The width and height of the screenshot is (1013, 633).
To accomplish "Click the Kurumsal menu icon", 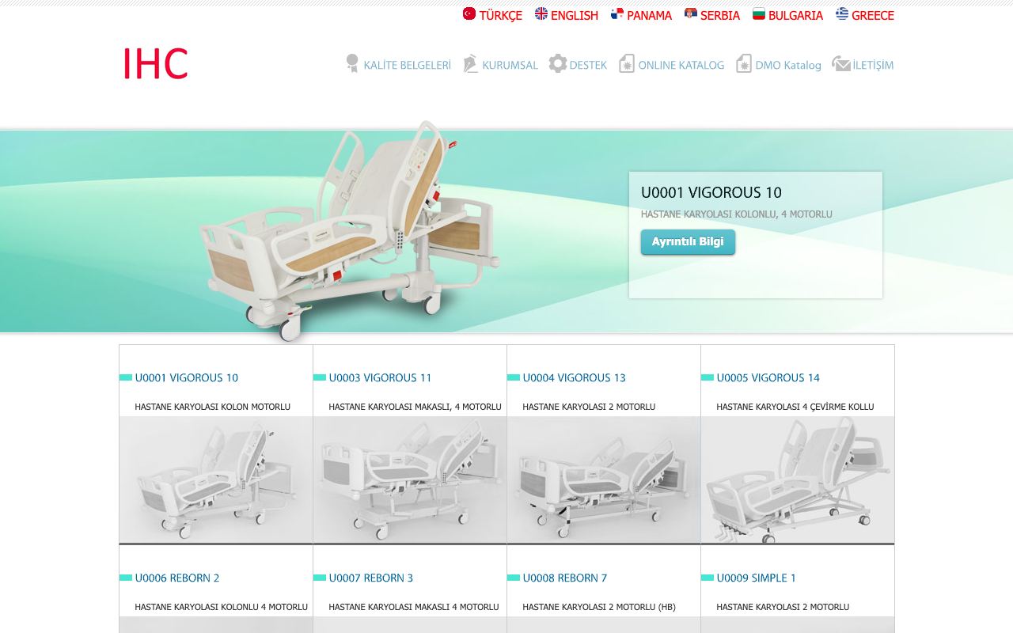I will coord(470,63).
